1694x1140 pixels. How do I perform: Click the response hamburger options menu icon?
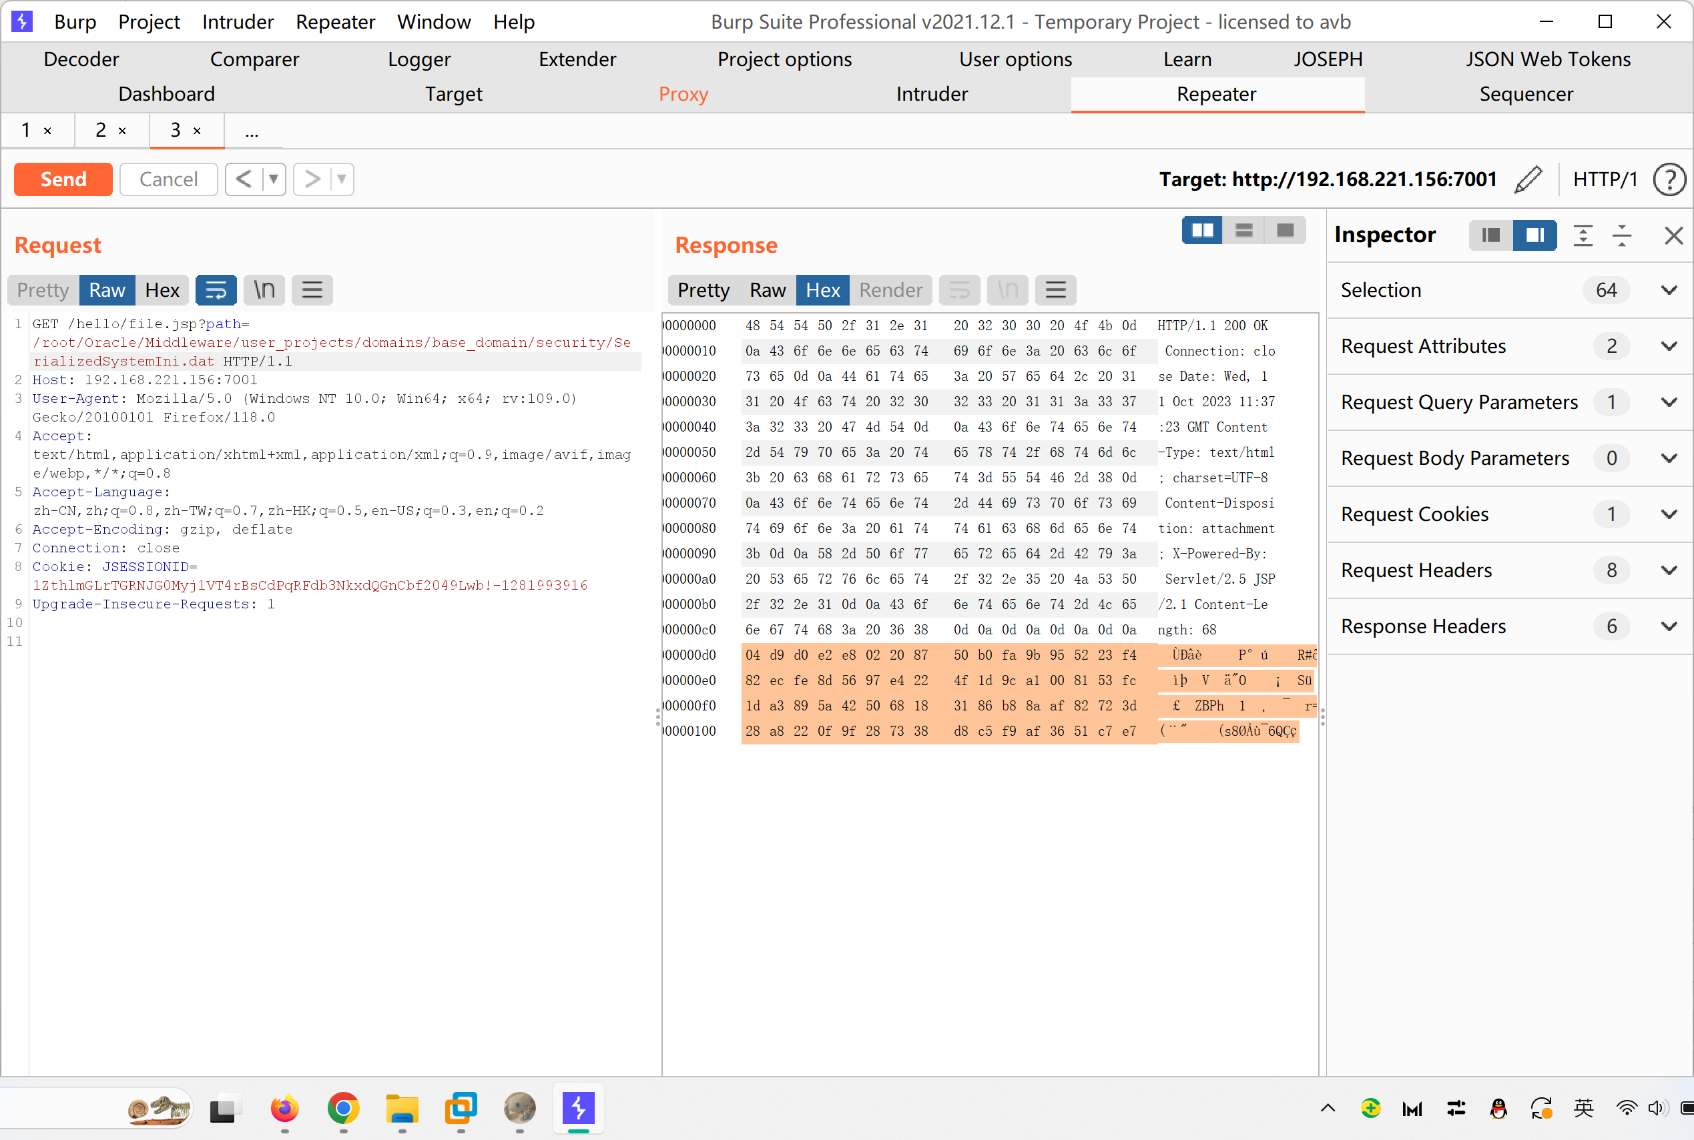click(1055, 290)
